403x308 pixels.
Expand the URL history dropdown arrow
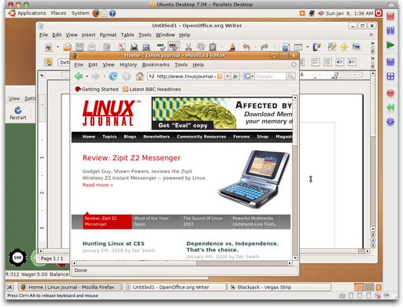point(227,76)
